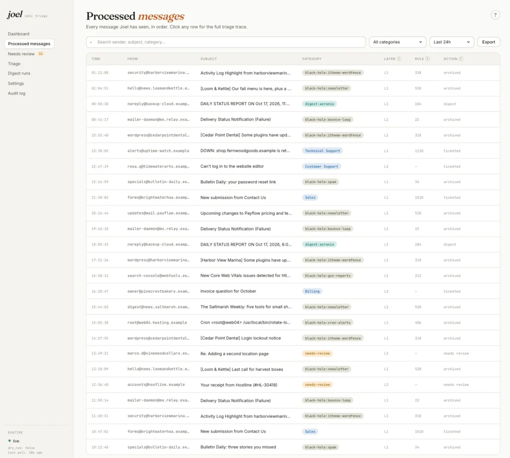Click sender accounts@hostline.example
510x458 pixels.
156,384
